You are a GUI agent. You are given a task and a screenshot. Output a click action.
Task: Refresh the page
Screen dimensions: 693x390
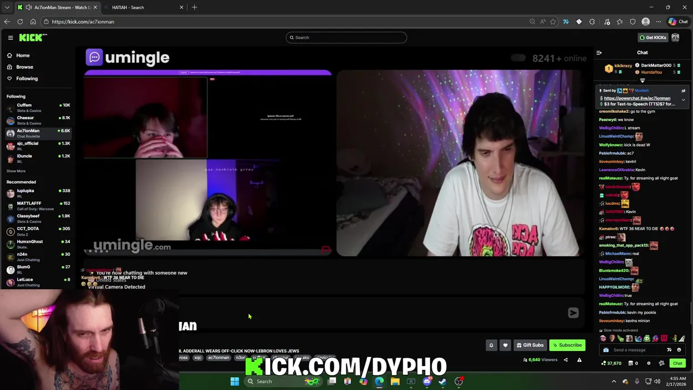pyautogui.click(x=20, y=22)
